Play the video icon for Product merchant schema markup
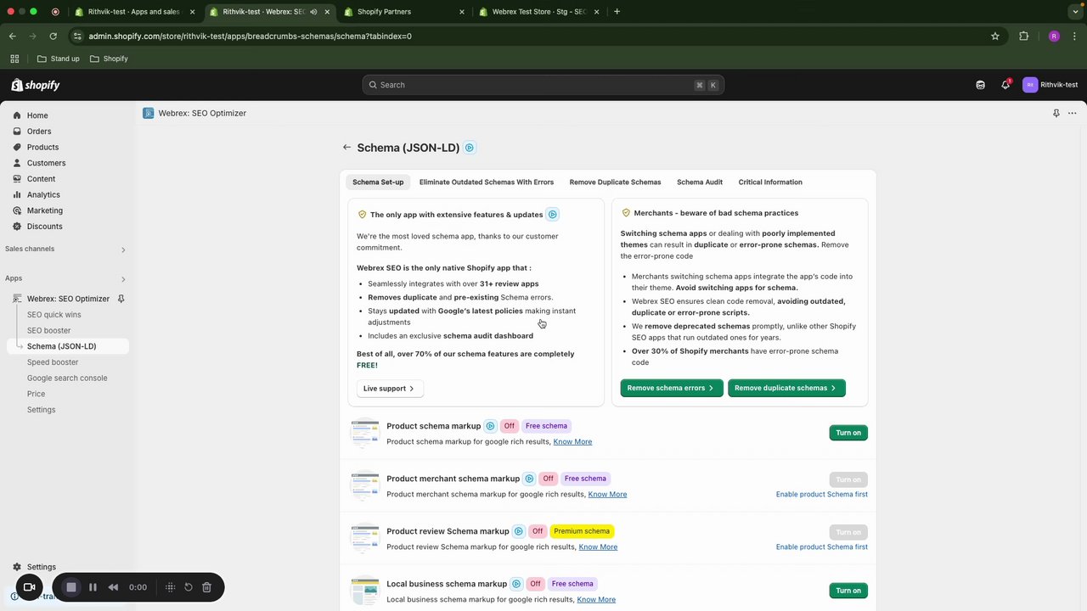Screen dimensions: 1087x611 click(x=529, y=479)
